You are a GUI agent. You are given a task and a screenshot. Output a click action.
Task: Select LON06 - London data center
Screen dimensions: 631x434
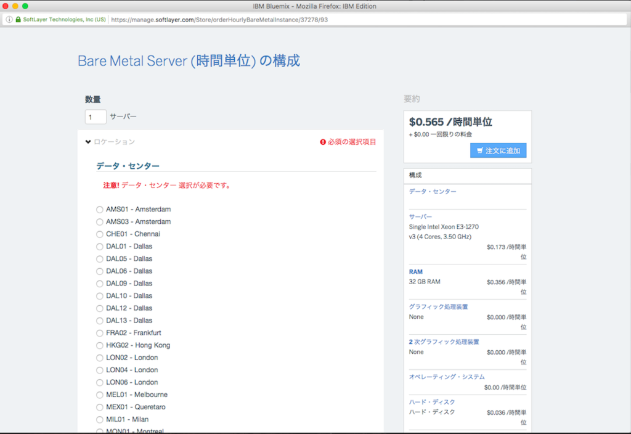99,382
